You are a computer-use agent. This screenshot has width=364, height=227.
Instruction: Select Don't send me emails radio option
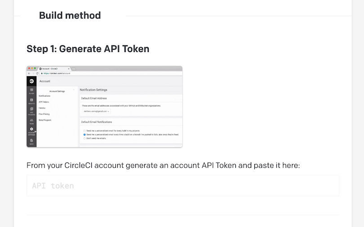point(84,138)
